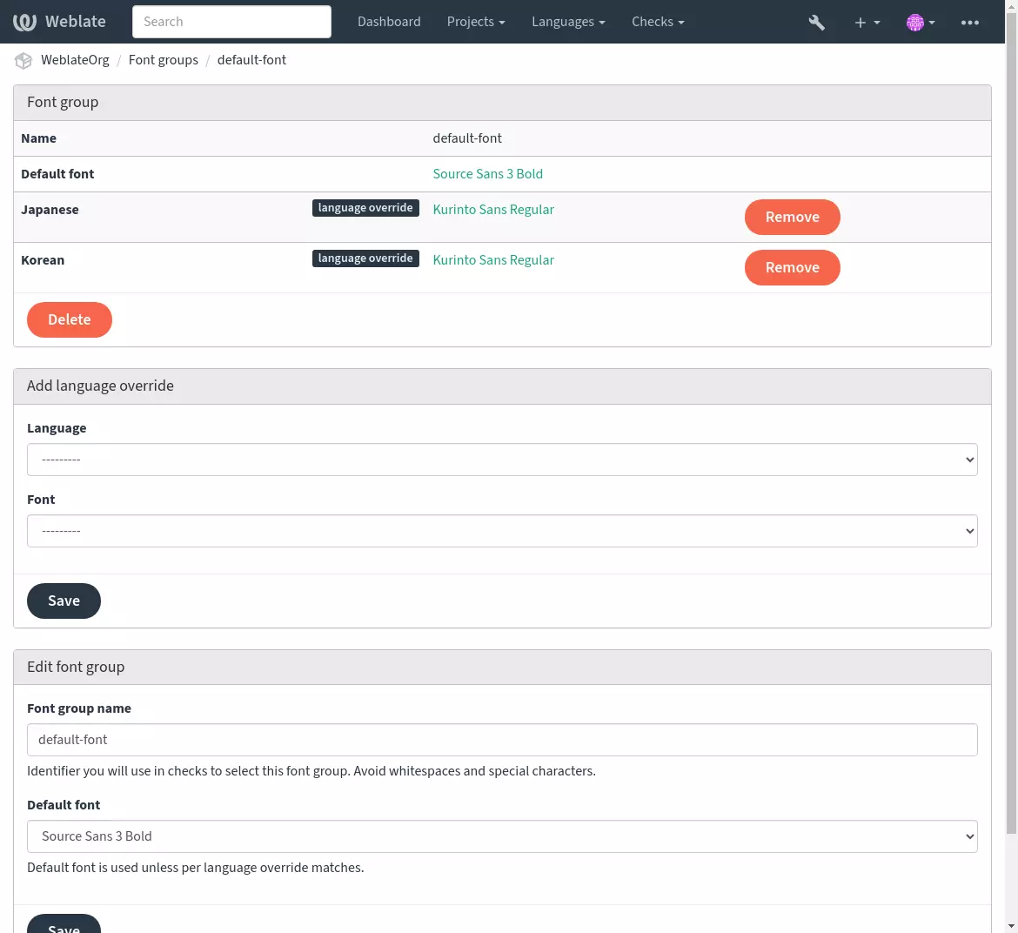Focus the Search field
Image resolution: width=1018 pixels, height=933 pixels.
pos(231,22)
